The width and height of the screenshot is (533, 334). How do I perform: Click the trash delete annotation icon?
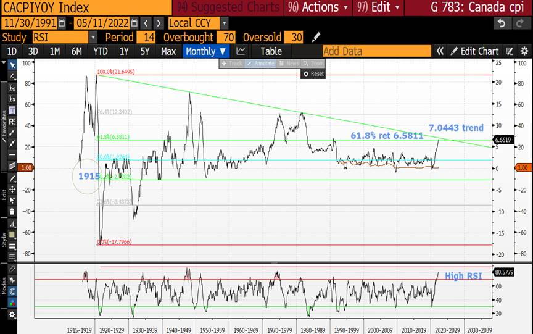click(12, 212)
